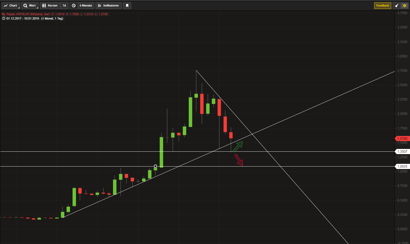Open the Indikatoren menu
The width and height of the screenshot is (410, 244).
pos(108,5)
